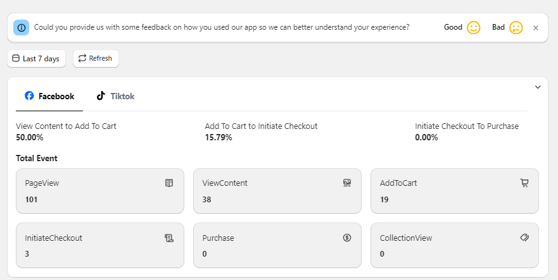Dismiss the feedback banner

[x=536, y=28]
